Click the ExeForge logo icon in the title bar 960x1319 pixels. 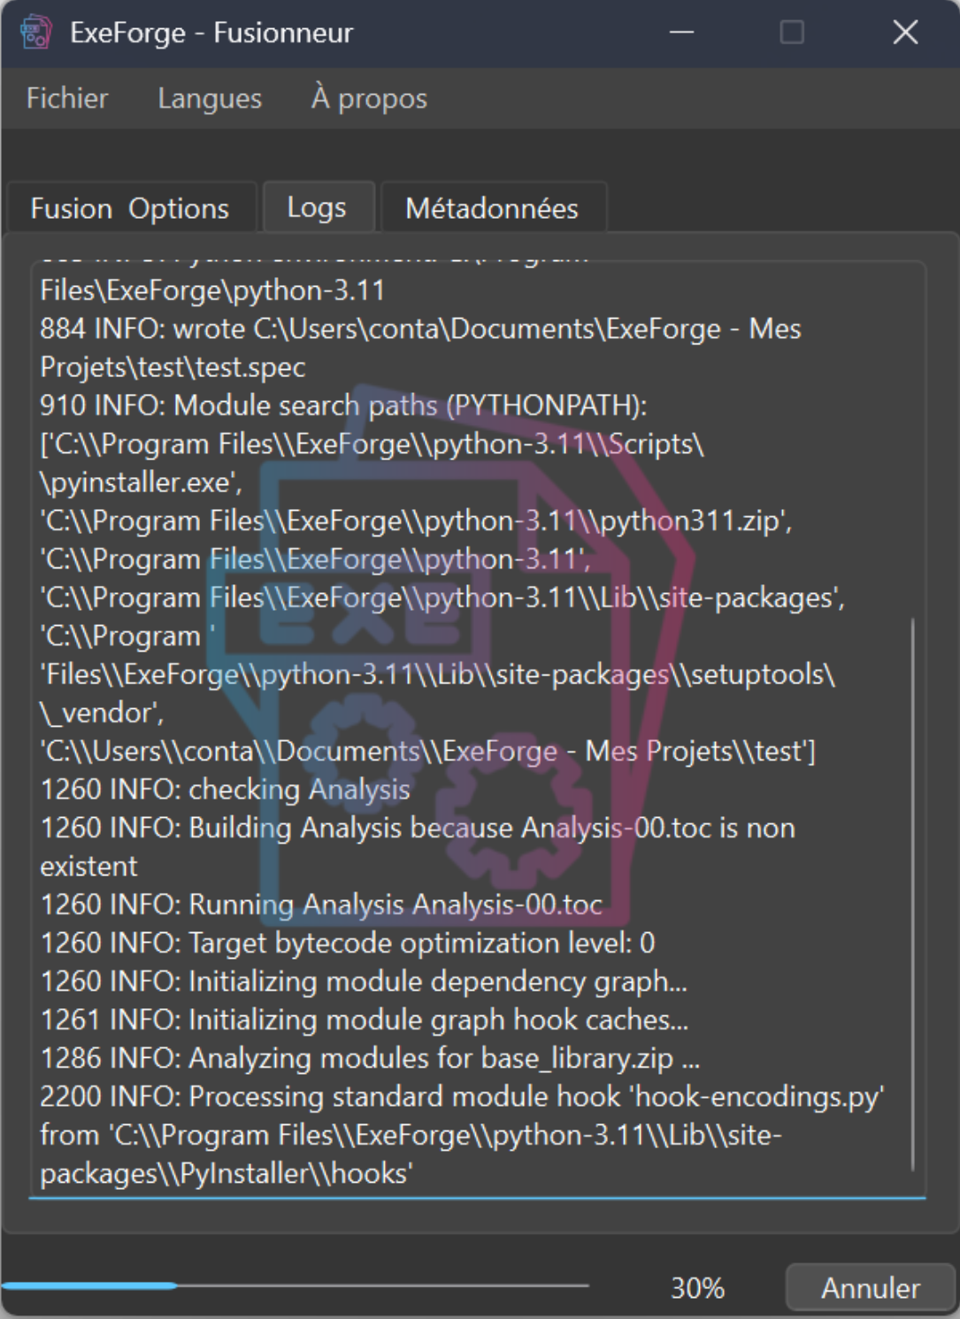pyautogui.click(x=35, y=32)
